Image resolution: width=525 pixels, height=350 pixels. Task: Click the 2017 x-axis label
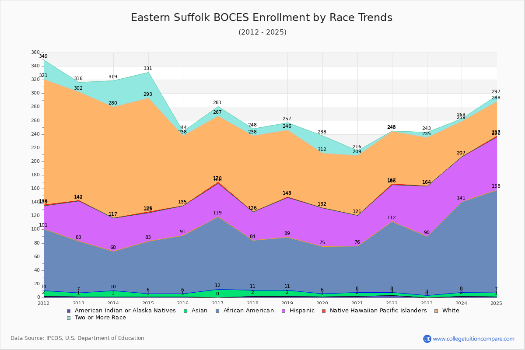tap(217, 303)
